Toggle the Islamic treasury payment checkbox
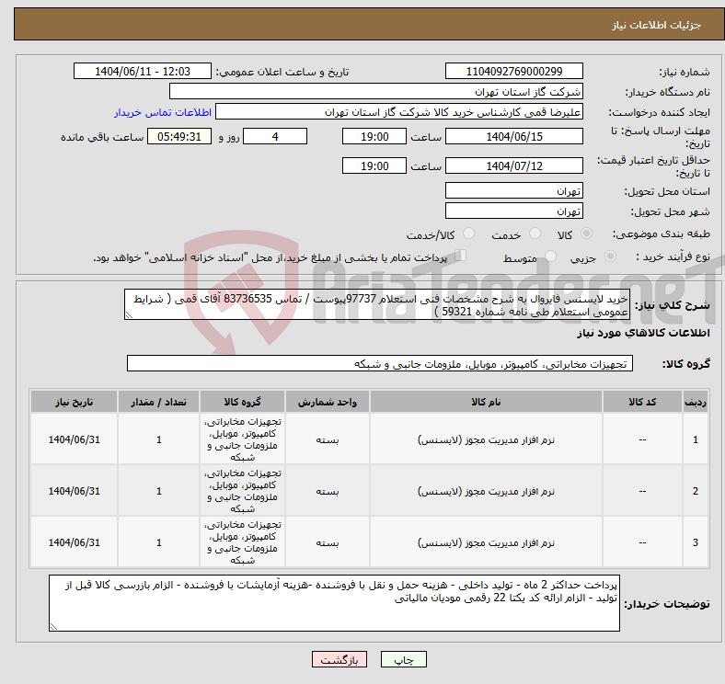Screen dimensions: 725x684 (x=462, y=256)
